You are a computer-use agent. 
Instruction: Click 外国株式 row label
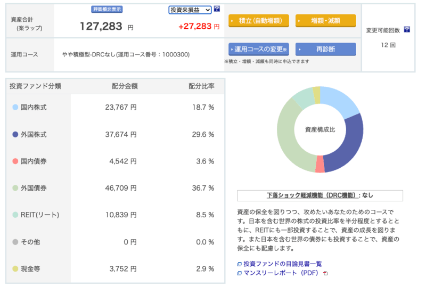34,134
